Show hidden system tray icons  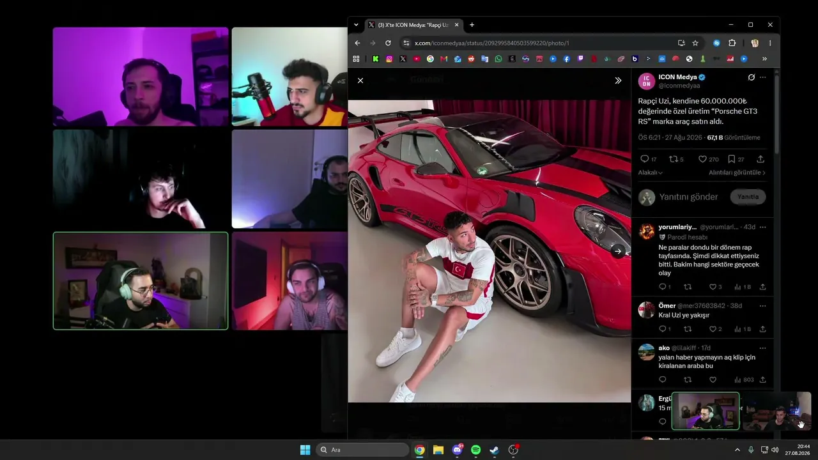coord(737,450)
